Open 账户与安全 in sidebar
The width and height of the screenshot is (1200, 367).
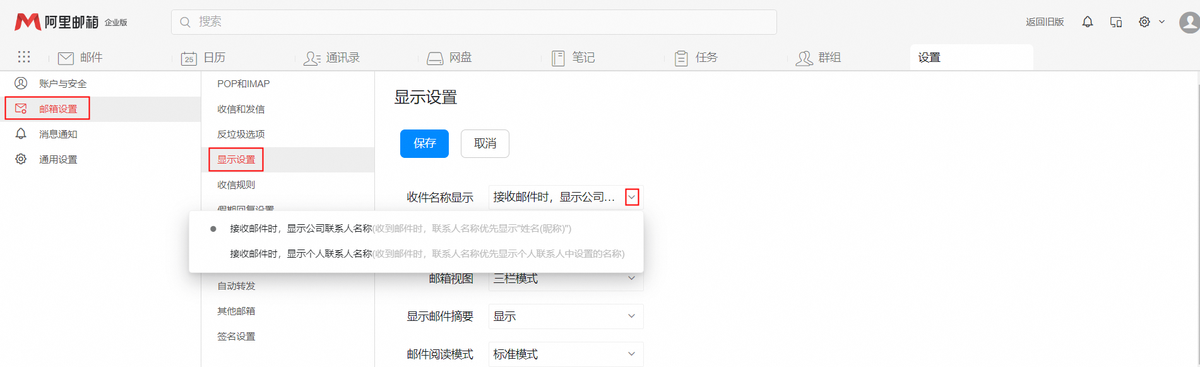coord(62,83)
